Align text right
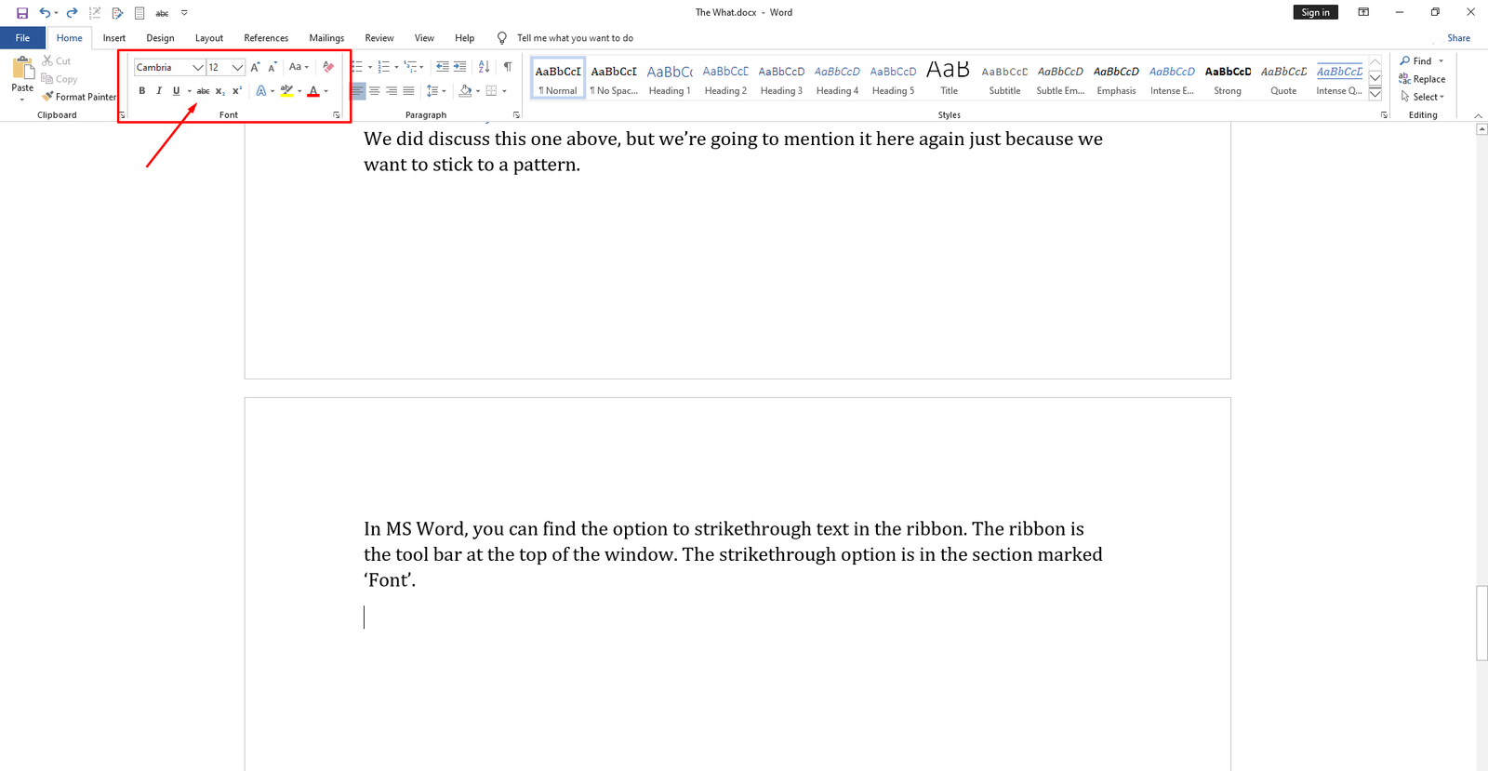 [x=392, y=91]
